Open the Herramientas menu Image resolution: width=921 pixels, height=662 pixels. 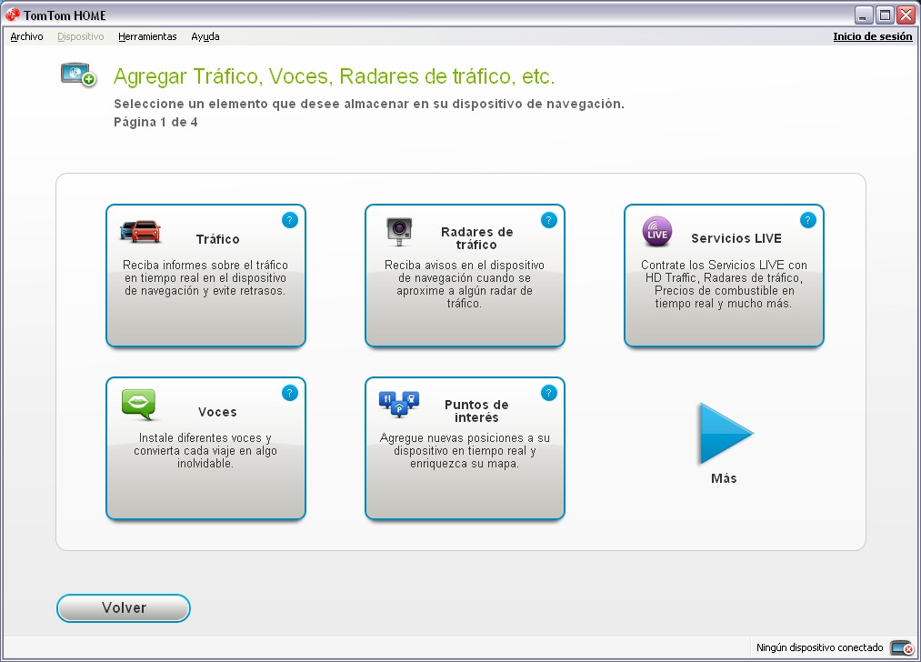147,36
